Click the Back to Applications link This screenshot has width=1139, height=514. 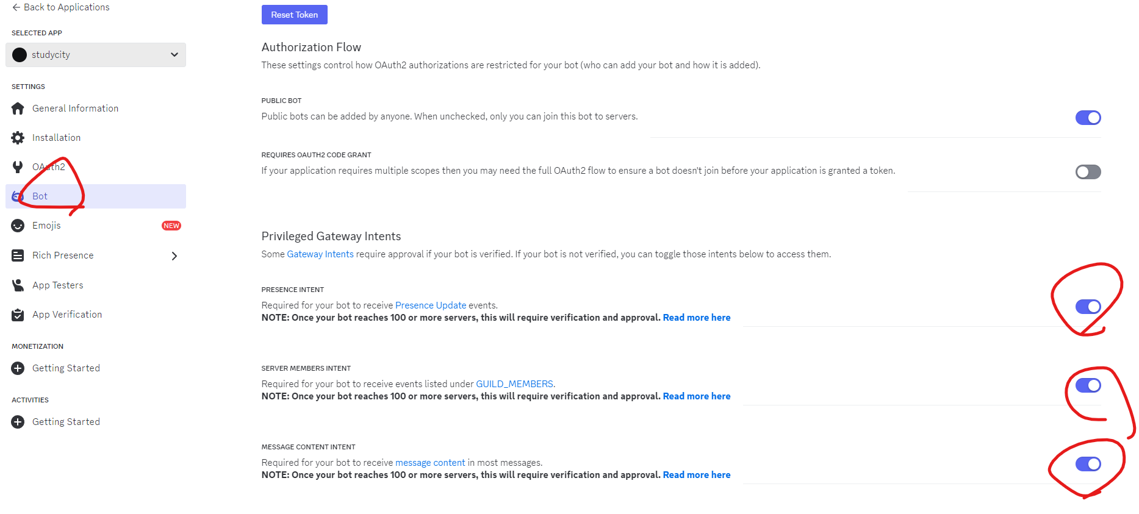(x=61, y=7)
